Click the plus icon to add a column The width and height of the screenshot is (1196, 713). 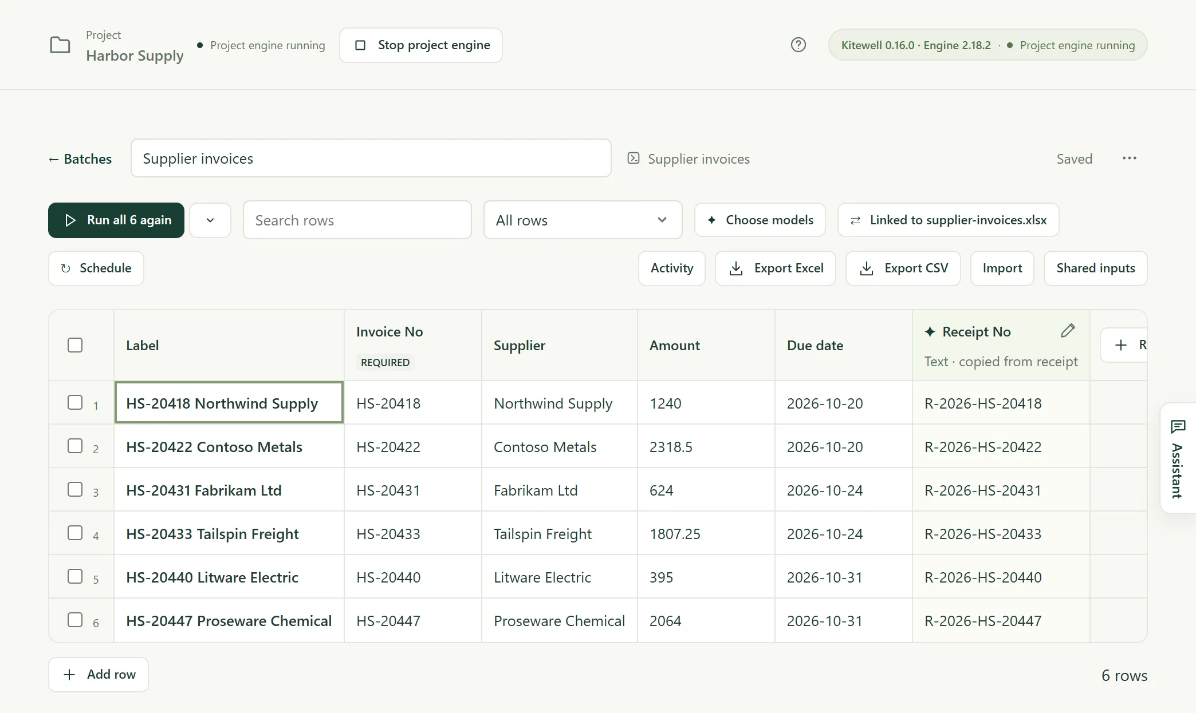click(1121, 345)
